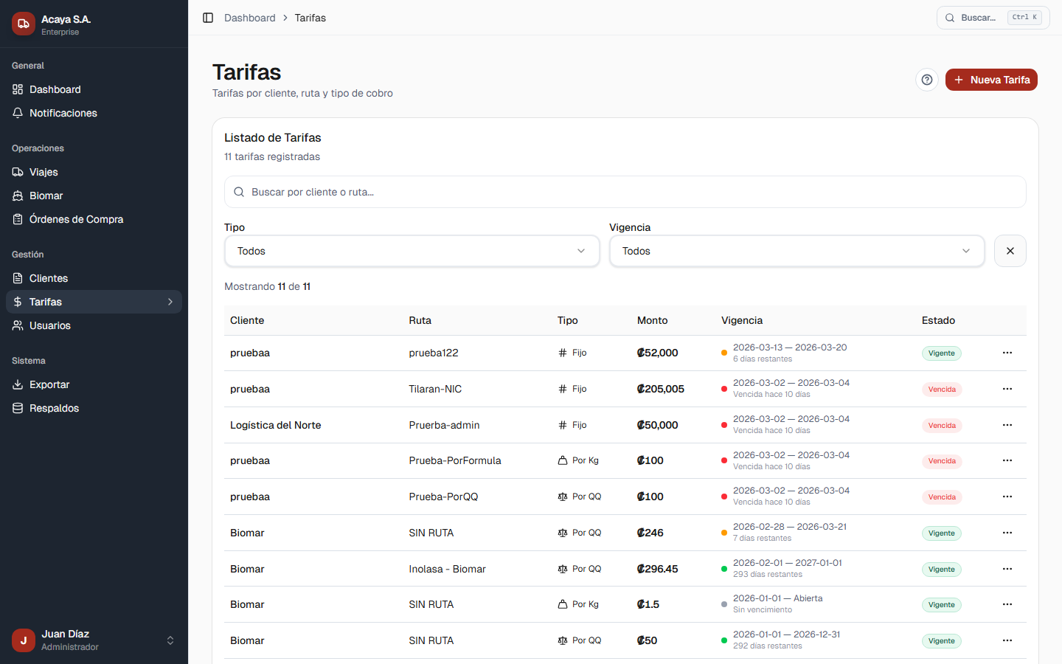The width and height of the screenshot is (1062, 664).
Task: Toggle the sidebar panel icon
Action: 208,18
